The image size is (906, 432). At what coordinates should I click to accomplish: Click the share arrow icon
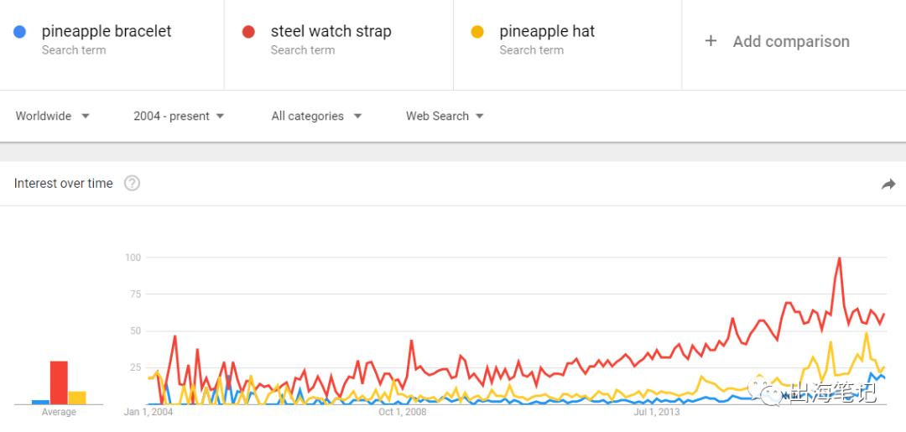click(x=888, y=184)
